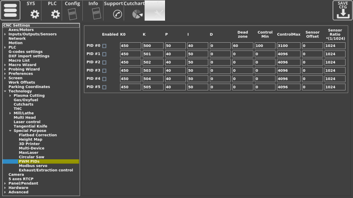Open Flatbed Correction settings

click(x=38, y=135)
